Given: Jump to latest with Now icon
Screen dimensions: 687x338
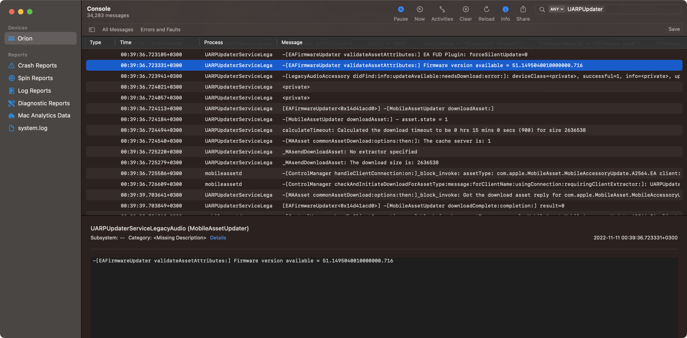Looking at the screenshot, I should click(x=419, y=10).
